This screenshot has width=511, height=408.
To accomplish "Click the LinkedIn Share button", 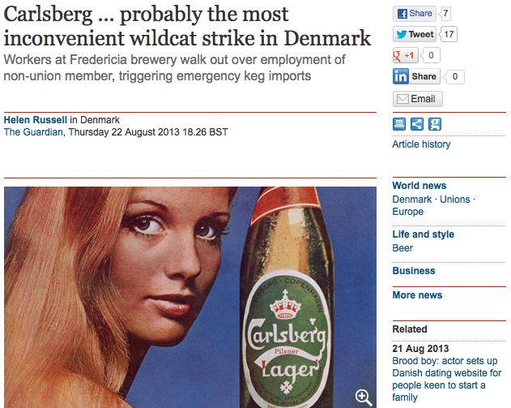I will point(416,76).
